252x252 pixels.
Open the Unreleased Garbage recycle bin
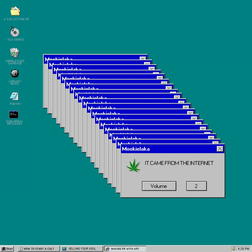point(15,53)
